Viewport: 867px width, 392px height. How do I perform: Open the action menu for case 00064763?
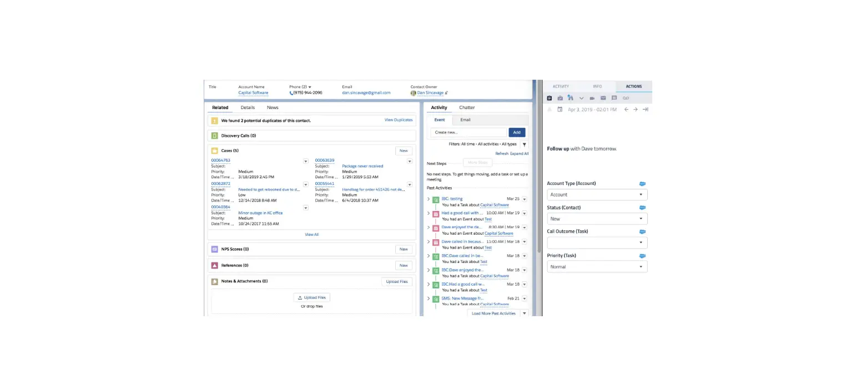(305, 161)
